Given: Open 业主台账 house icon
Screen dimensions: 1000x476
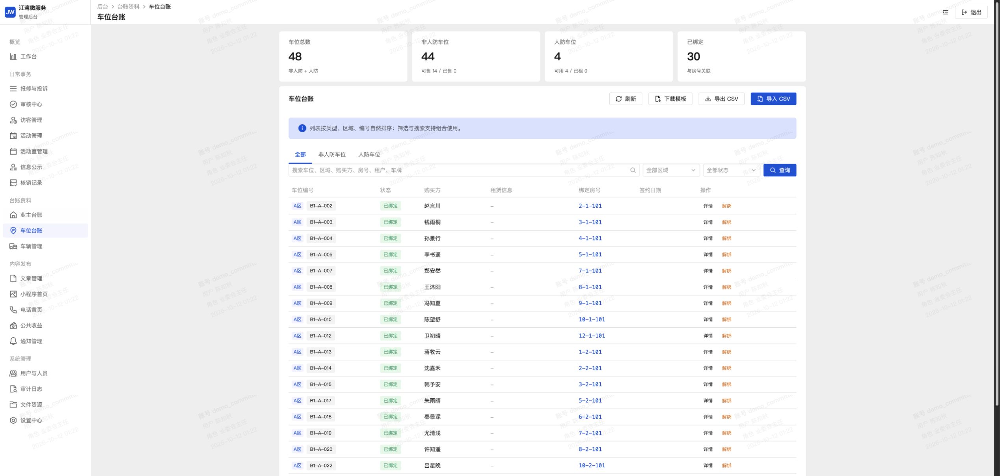Looking at the screenshot, I should tap(13, 215).
